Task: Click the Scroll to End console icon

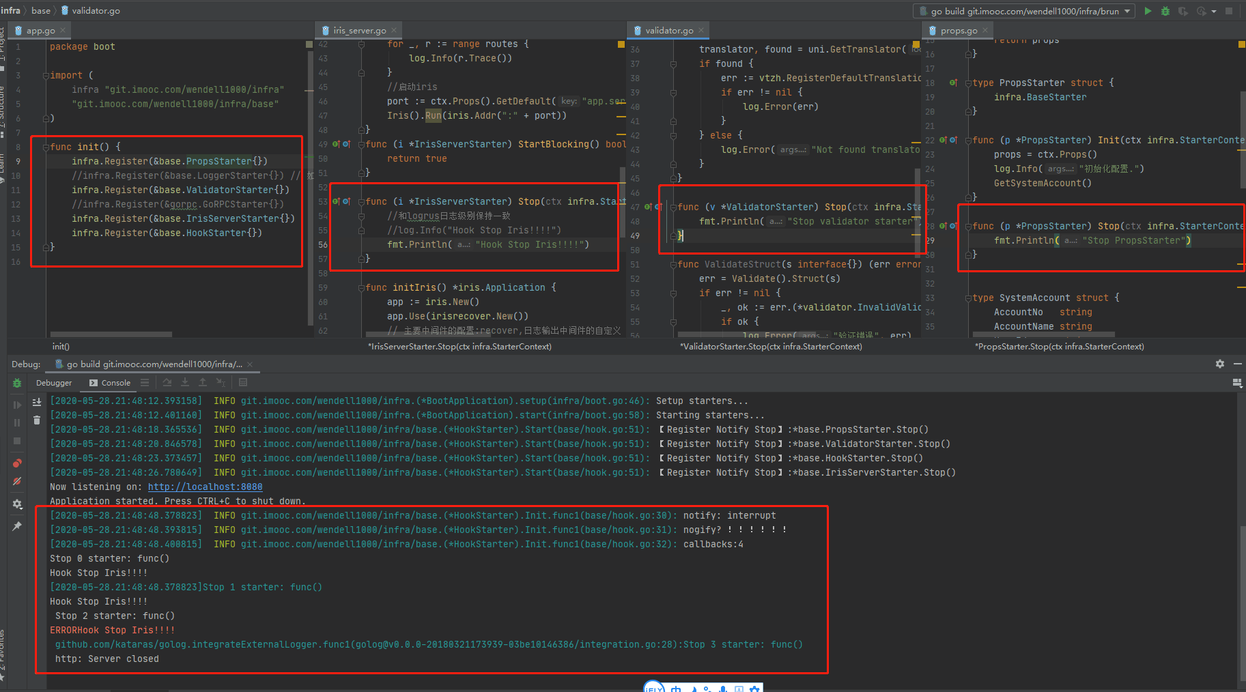Action: click(x=37, y=402)
